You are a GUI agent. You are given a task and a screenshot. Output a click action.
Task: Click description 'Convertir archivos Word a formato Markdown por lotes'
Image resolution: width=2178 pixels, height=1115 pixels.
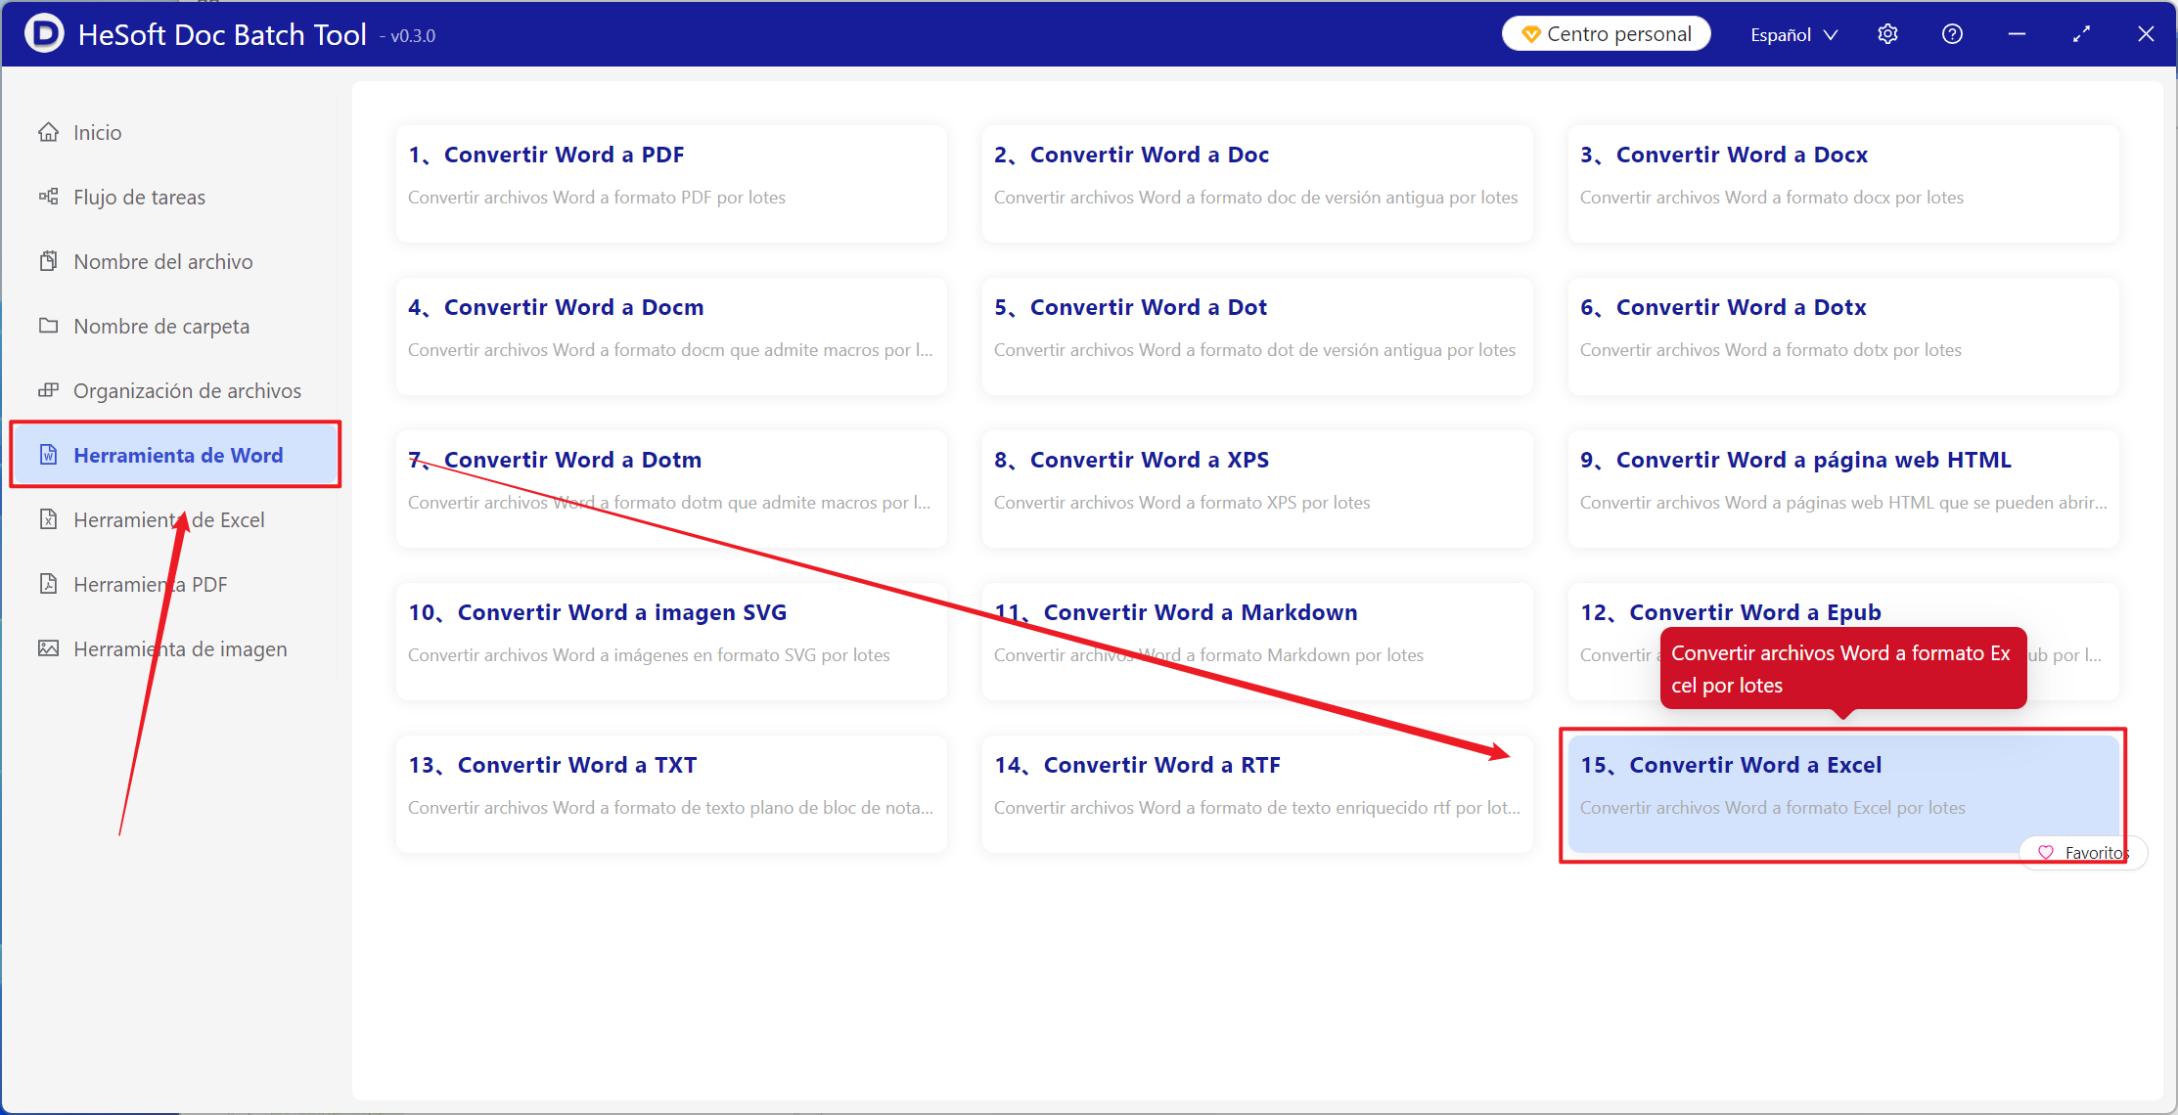1208,655
